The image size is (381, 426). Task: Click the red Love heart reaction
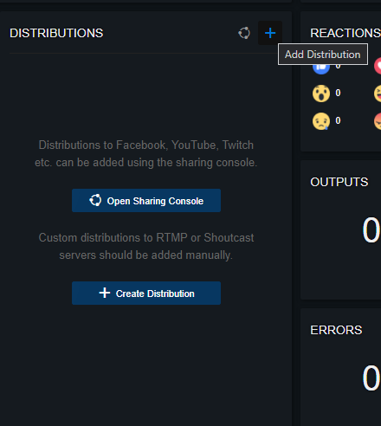point(378,67)
